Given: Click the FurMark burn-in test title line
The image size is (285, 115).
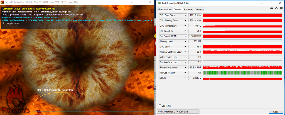Looking at the screenshot, I should click(x=28, y=9).
